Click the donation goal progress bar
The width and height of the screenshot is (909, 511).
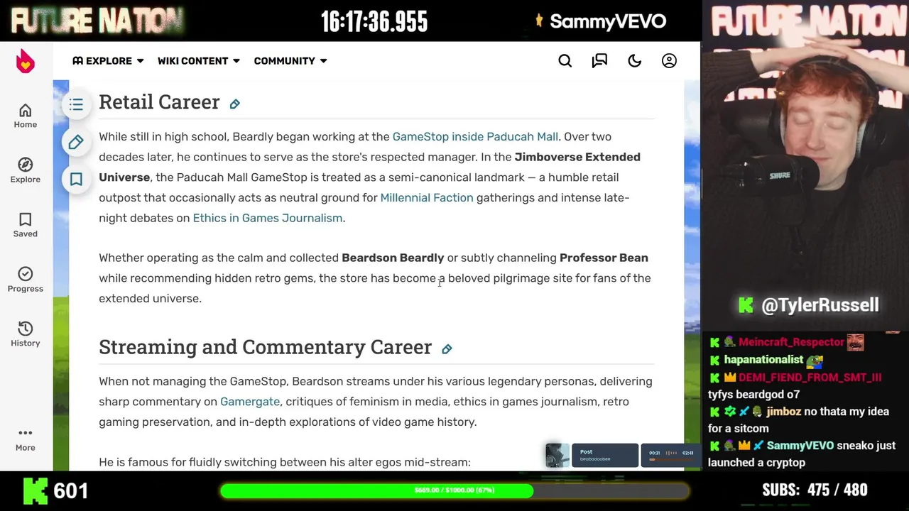click(454, 490)
